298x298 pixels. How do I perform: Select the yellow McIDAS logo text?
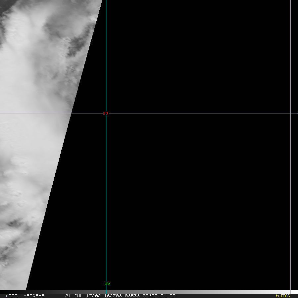coord(283,296)
